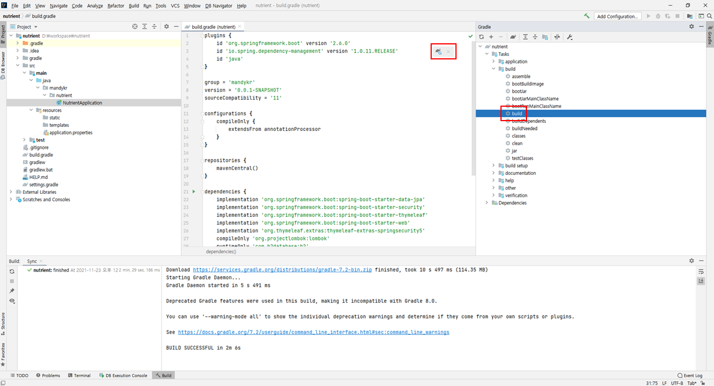
Task: Click run gutter arrow beside dependencies line
Action: pos(194,192)
